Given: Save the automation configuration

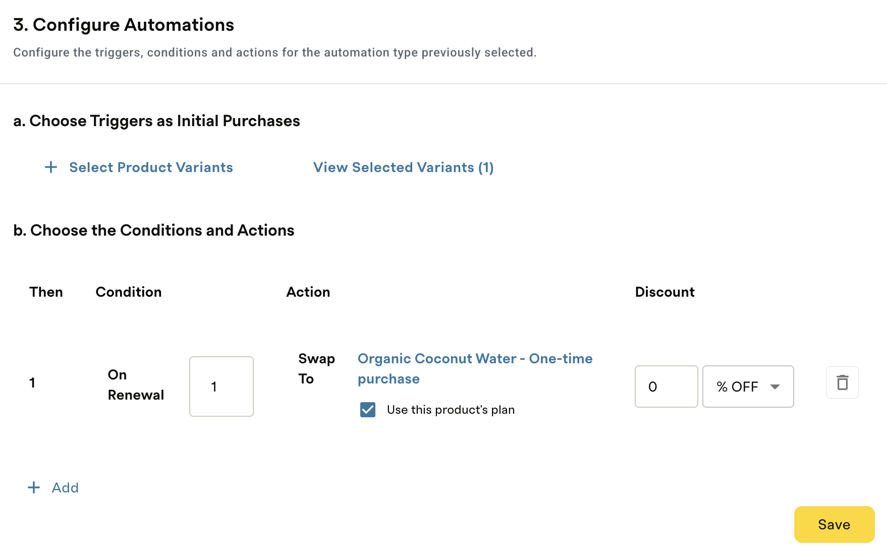Looking at the screenshot, I should pos(834,525).
